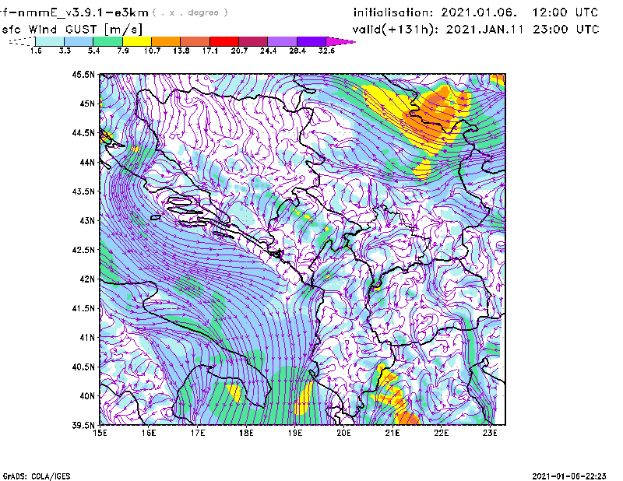Image resolution: width=623 pixels, height=481 pixels.
Task: Click the "44.5N" latitude label
Action: [x=83, y=132]
